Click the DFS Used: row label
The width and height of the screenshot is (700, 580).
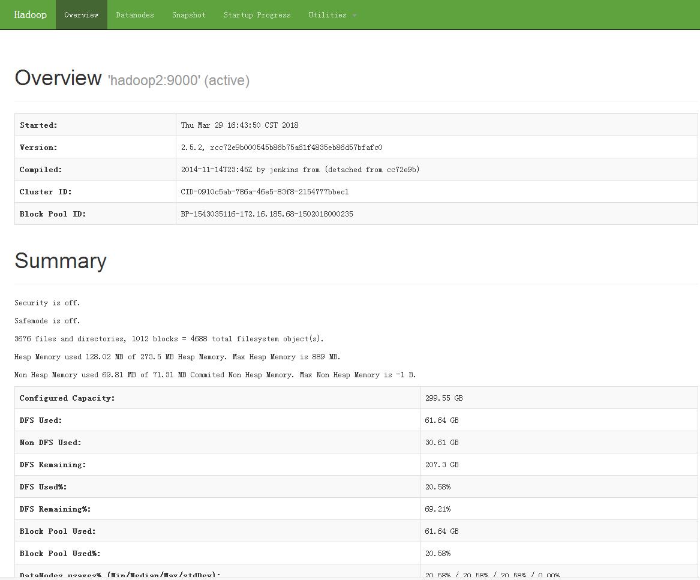coord(41,420)
